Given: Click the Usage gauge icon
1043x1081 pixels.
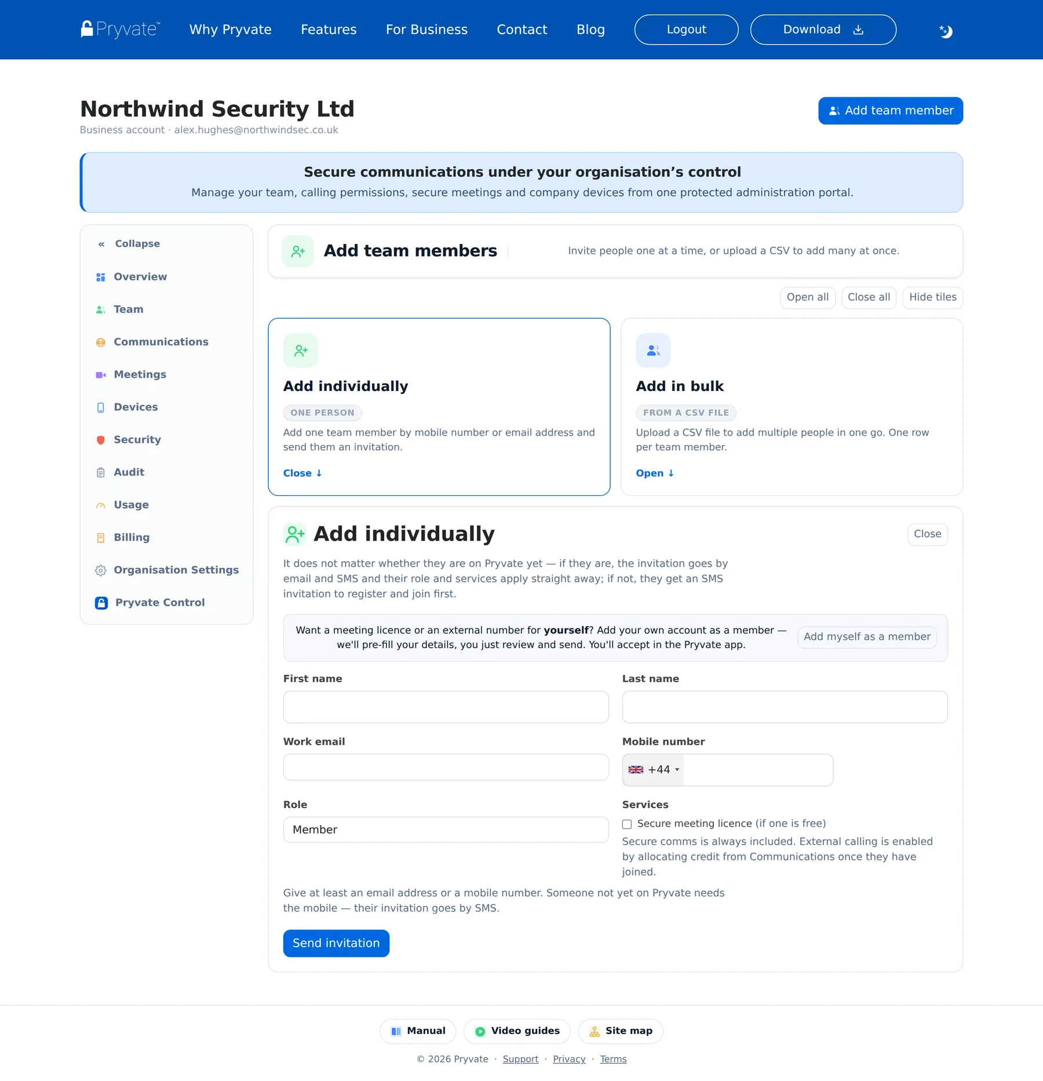Looking at the screenshot, I should pos(101,505).
